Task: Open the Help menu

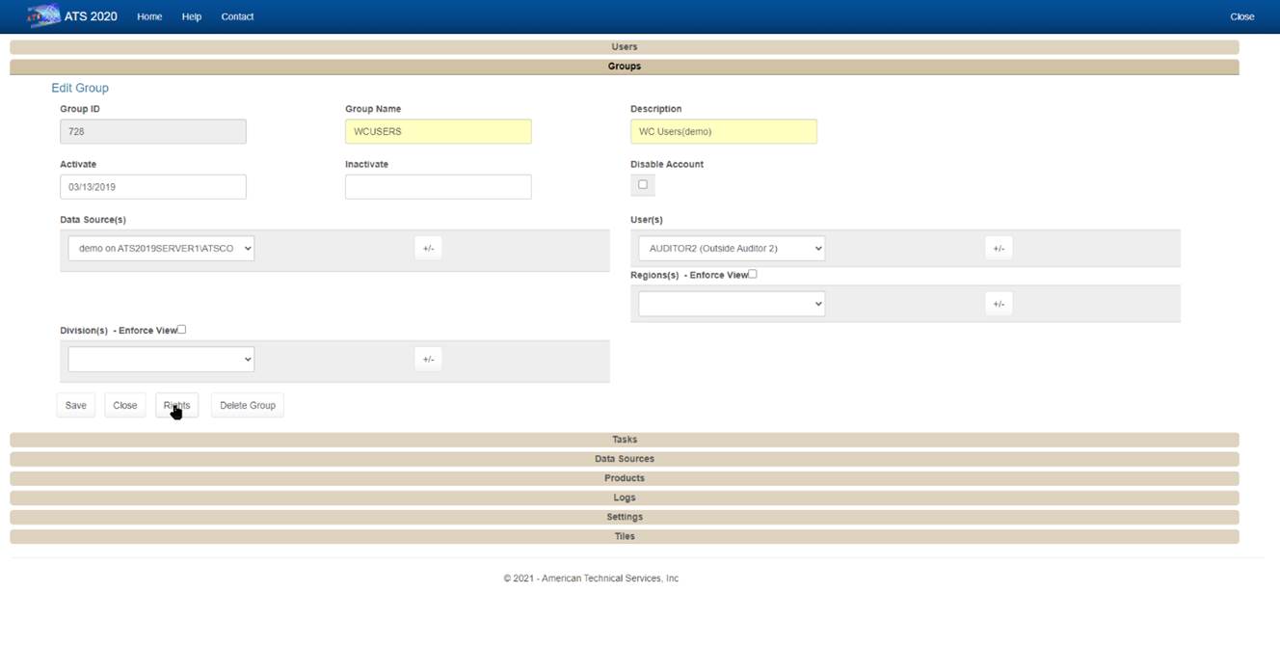Action: coord(192,16)
